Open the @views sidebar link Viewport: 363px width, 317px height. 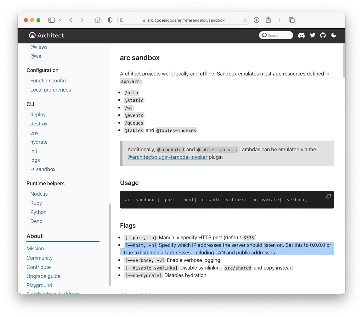pyautogui.click(x=39, y=47)
